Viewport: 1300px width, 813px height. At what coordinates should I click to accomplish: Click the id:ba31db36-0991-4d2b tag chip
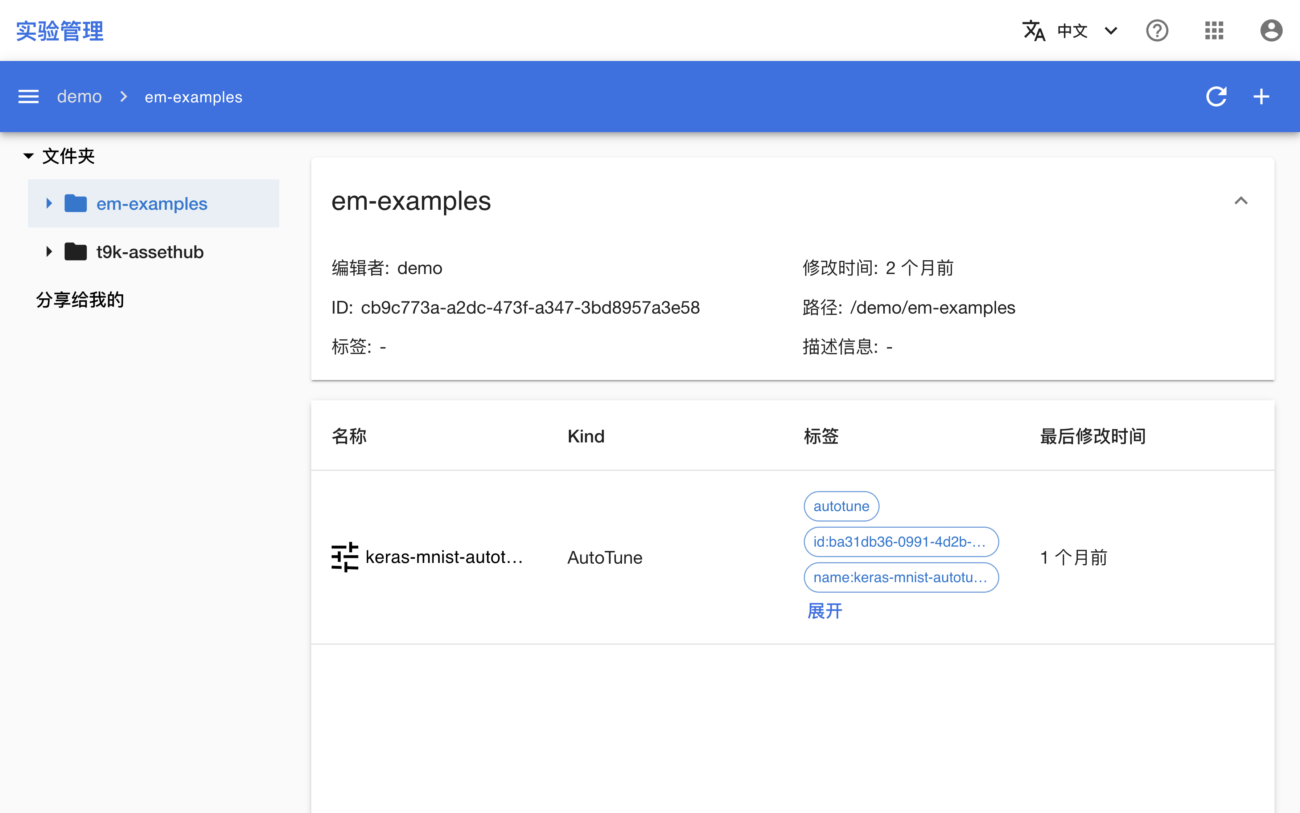click(901, 542)
